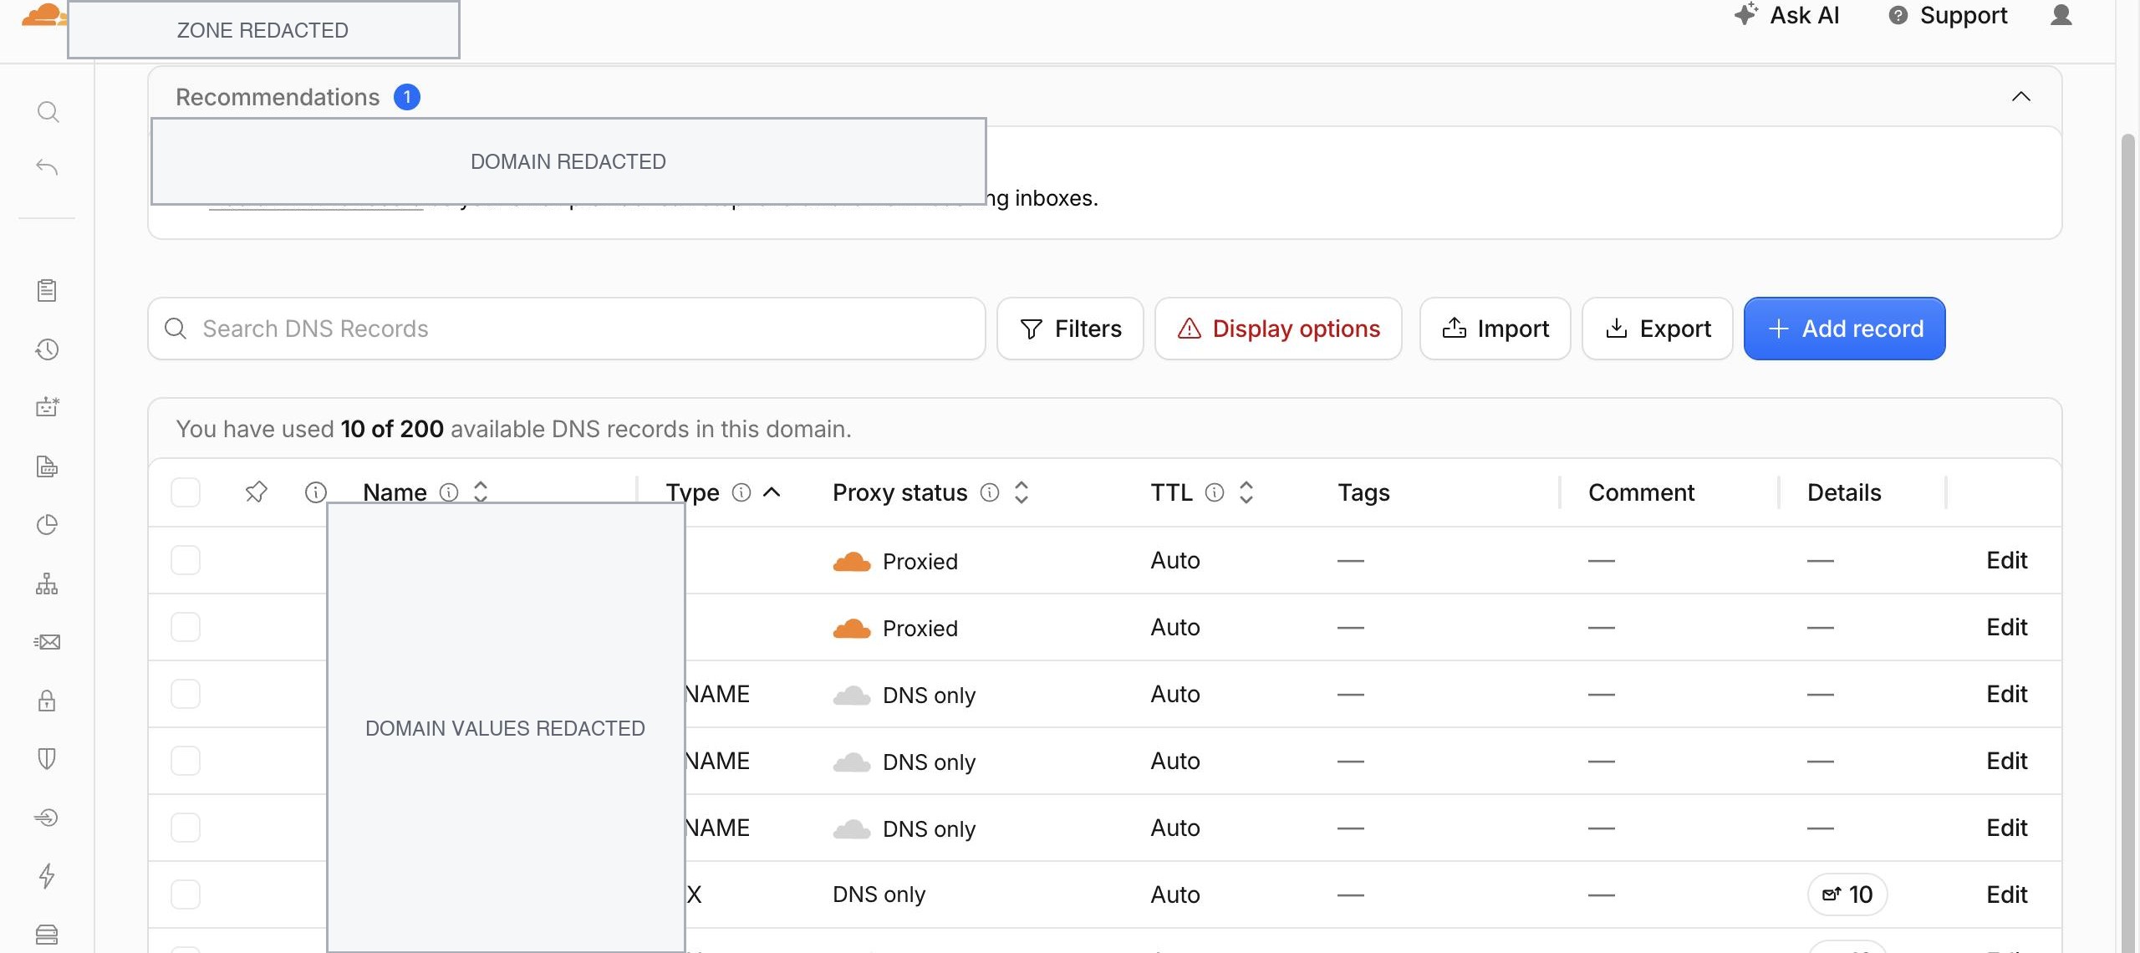
Task: Click the info icon next to Proxy status
Action: pyautogui.click(x=990, y=492)
